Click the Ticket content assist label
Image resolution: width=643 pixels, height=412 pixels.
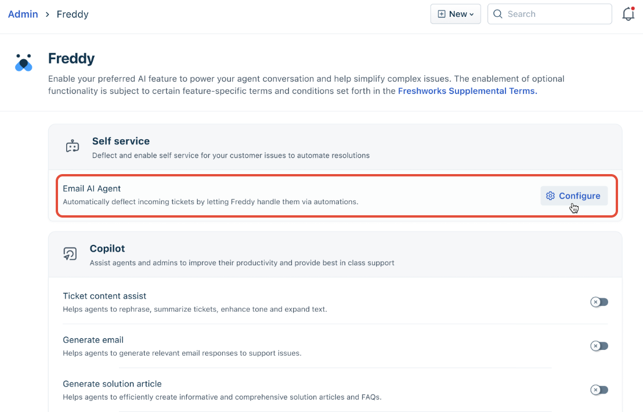coord(104,296)
